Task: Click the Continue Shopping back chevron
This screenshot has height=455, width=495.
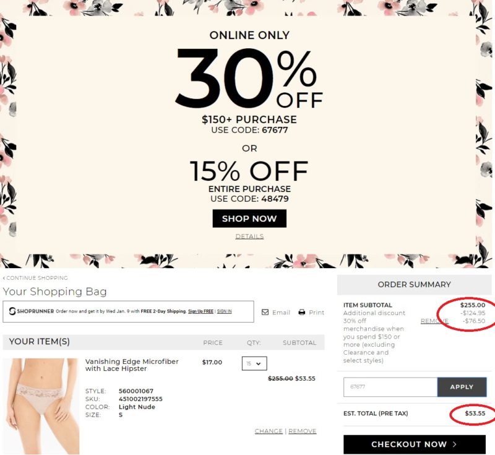Action: coord(4,278)
